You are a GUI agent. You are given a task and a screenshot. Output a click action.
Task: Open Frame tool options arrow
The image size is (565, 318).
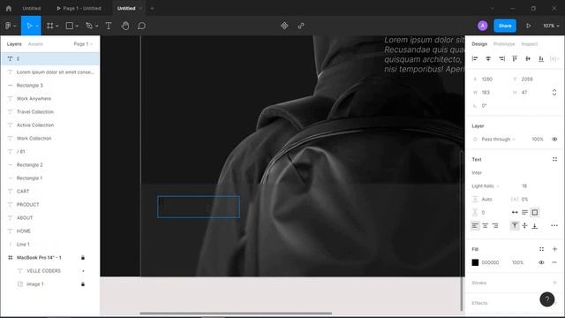tap(56, 26)
